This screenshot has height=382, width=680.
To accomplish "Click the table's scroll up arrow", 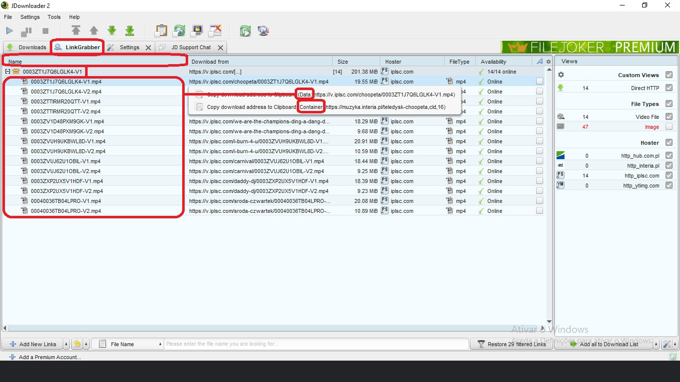I will click(550, 70).
